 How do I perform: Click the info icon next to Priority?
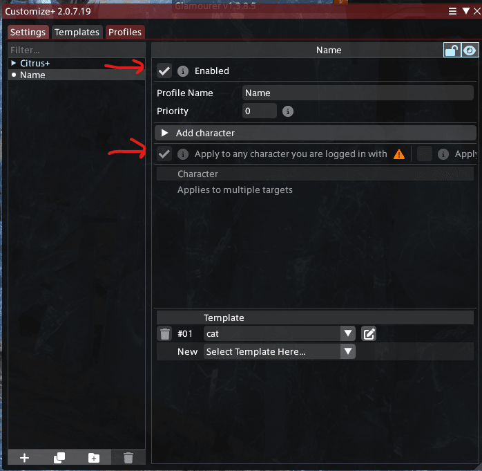coord(288,111)
